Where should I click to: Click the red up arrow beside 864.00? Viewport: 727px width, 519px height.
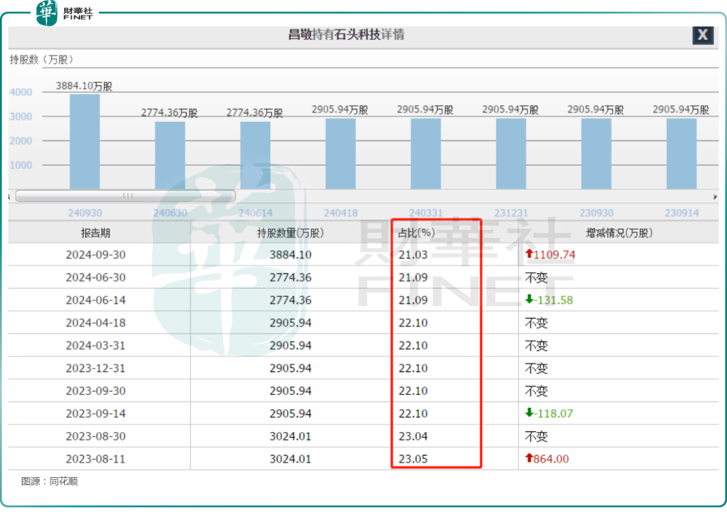[x=529, y=459]
